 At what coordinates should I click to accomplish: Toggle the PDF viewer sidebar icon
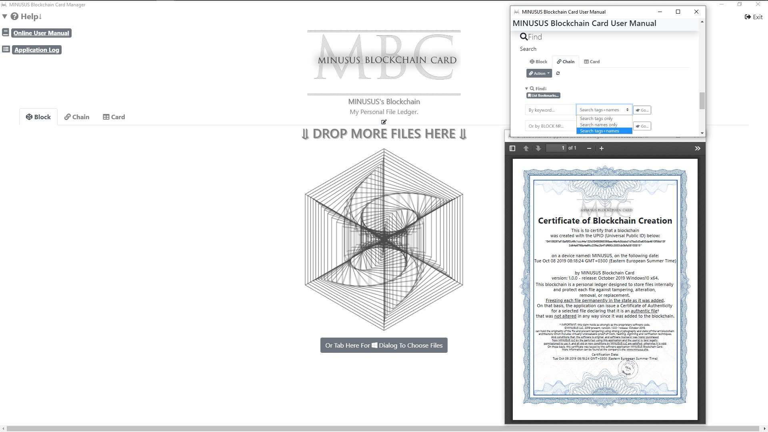[x=512, y=148]
